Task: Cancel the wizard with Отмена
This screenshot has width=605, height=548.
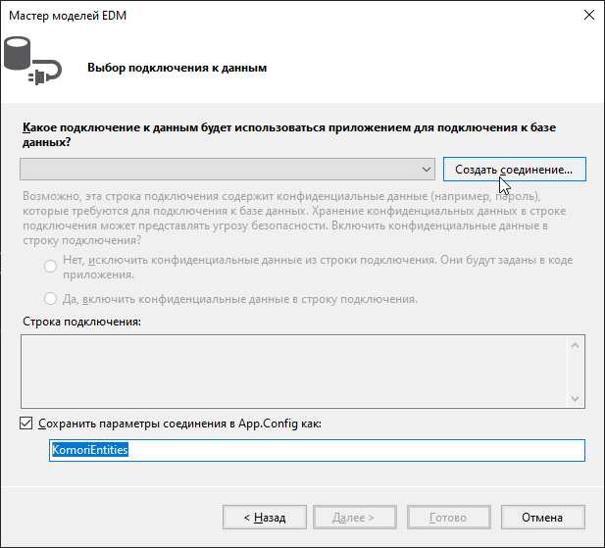Action: 542,517
